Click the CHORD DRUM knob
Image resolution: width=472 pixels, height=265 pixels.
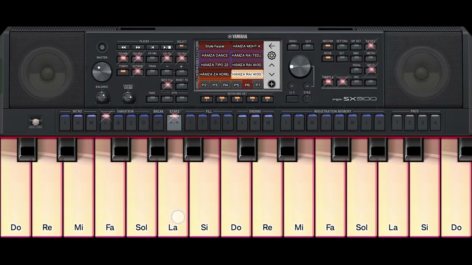click(128, 97)
